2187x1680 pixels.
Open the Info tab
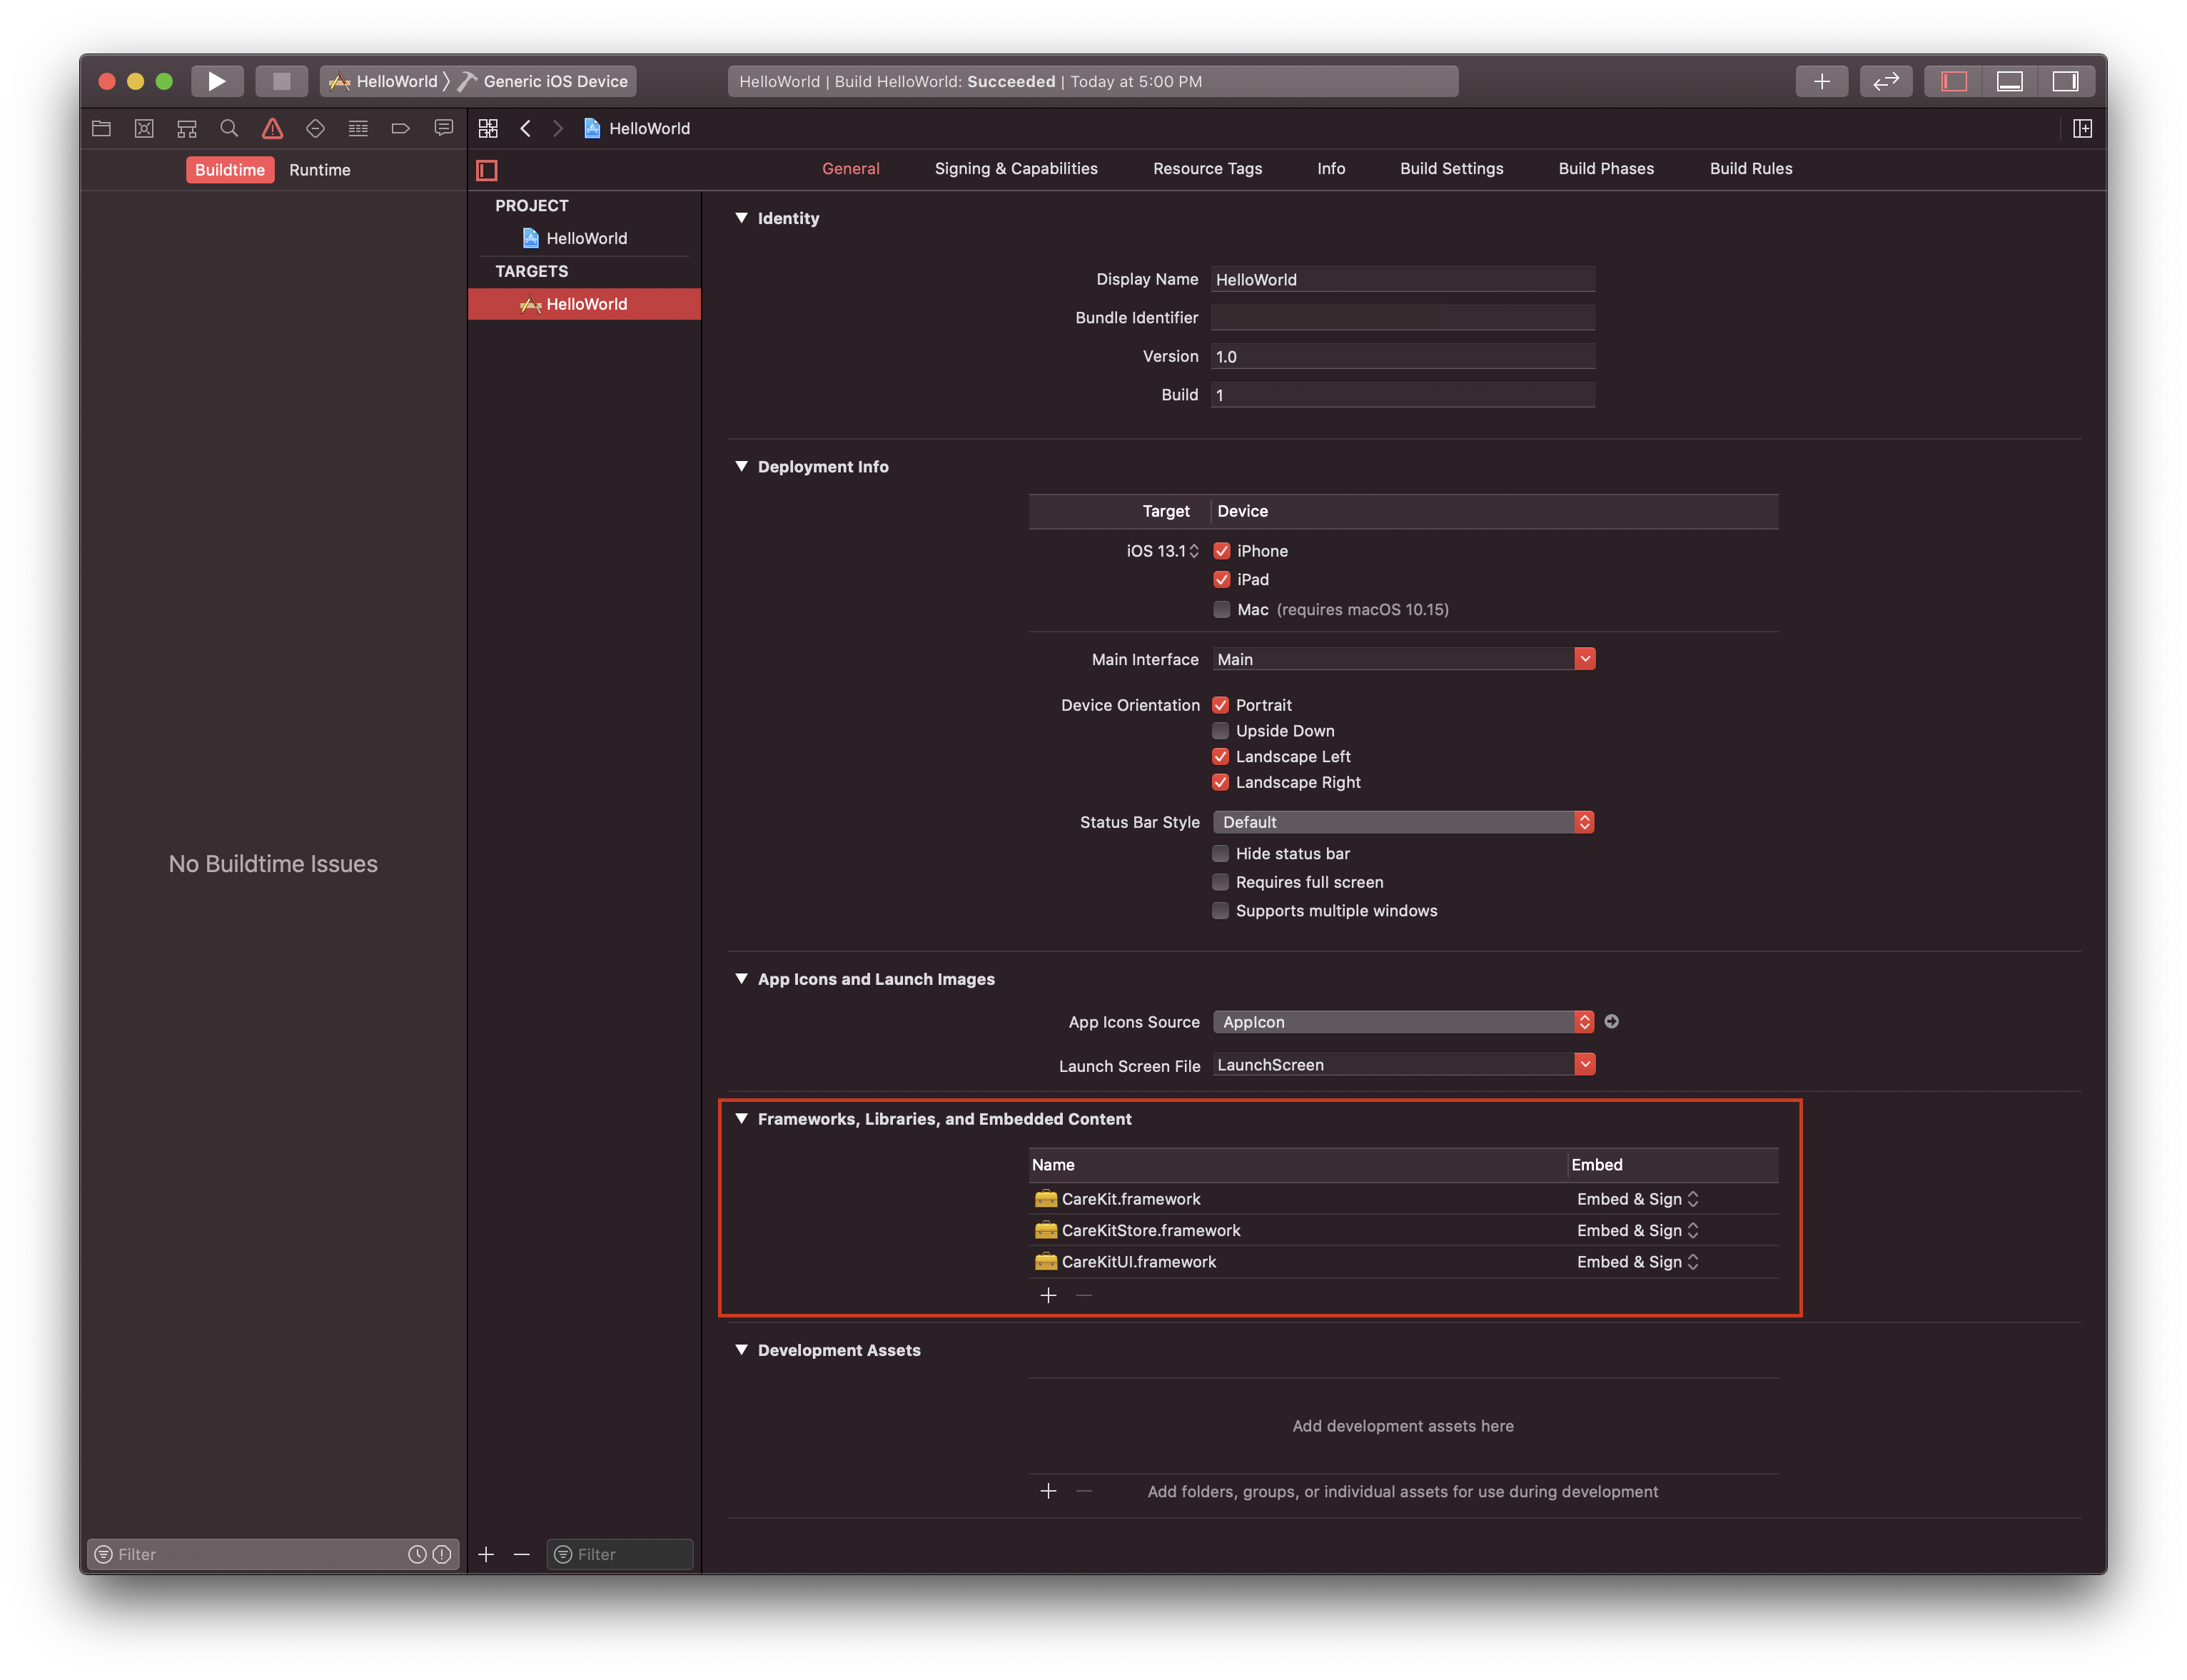click(x=1330, y=169)
